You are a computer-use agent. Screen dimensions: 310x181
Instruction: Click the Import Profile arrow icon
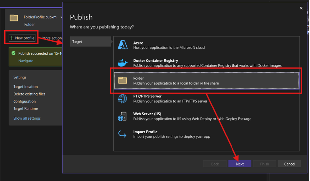tap(122, 134)
